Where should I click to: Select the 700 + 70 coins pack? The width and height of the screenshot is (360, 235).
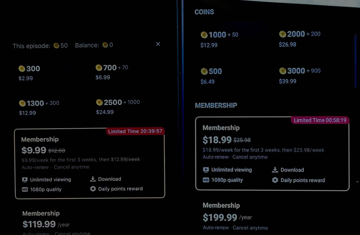pos(111,72)
